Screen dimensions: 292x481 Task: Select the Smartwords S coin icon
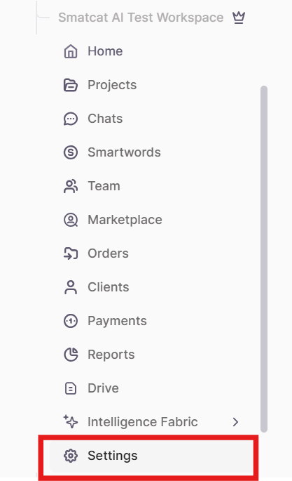tap(71, 152)
